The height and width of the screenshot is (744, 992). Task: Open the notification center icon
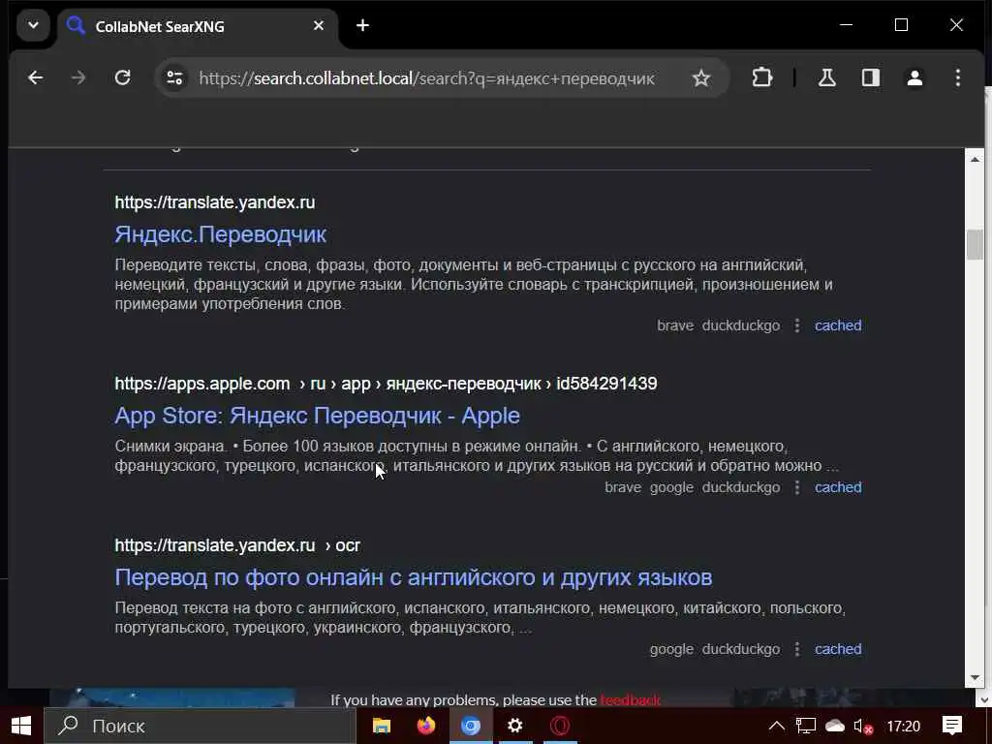(x=952, y=726)
